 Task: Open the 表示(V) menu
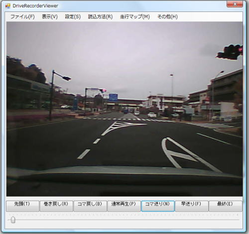click(x=50, y=17)
